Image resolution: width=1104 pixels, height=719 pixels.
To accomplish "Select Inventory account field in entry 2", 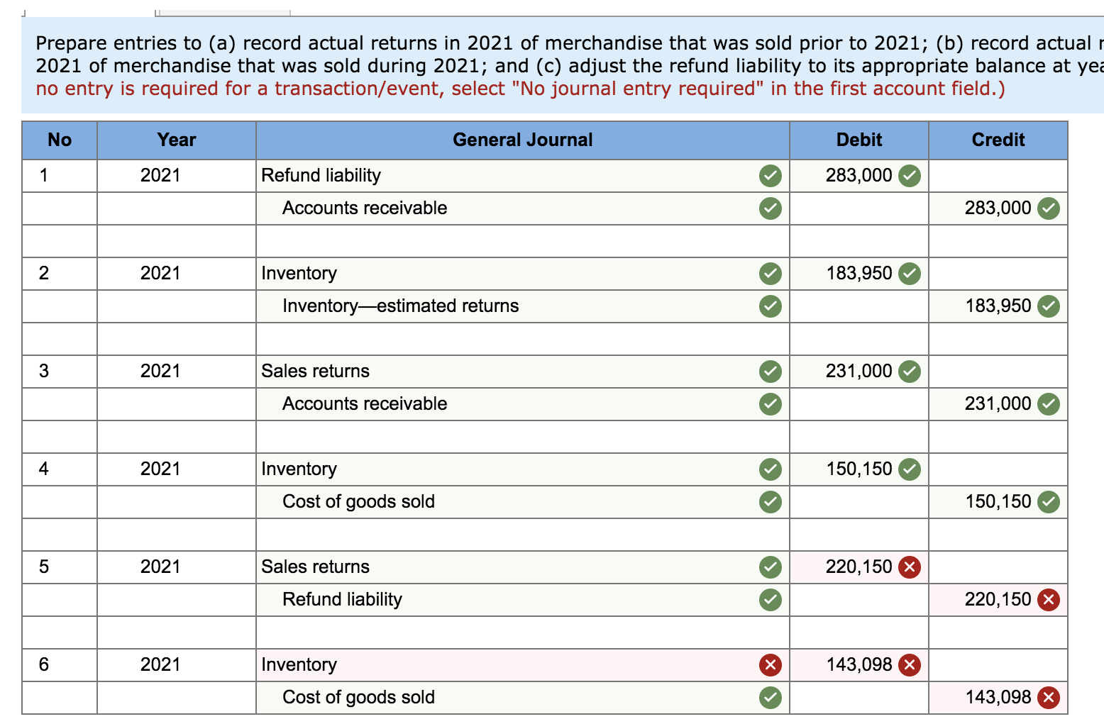I will click(522, 273).
